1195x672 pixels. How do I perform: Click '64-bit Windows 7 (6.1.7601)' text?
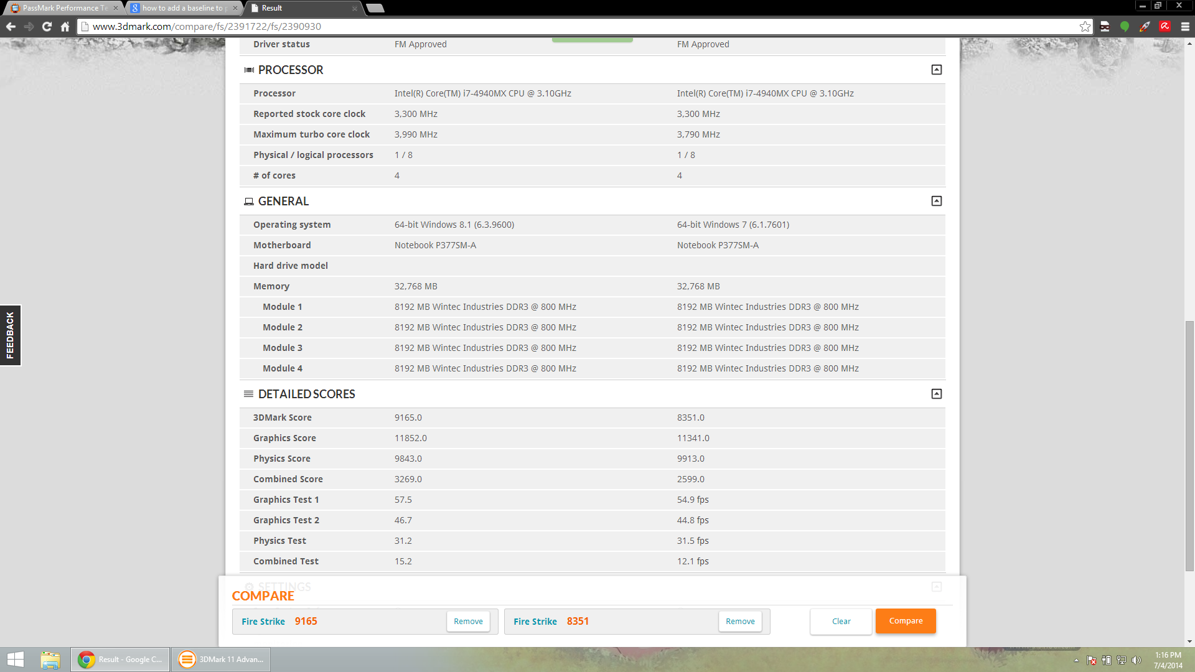(x=733, y=225)
